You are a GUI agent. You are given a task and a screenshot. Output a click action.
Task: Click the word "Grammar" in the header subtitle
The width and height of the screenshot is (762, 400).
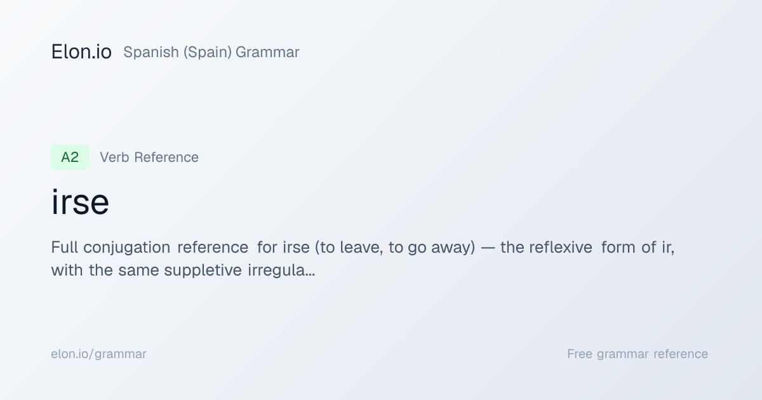click(267, 52)
